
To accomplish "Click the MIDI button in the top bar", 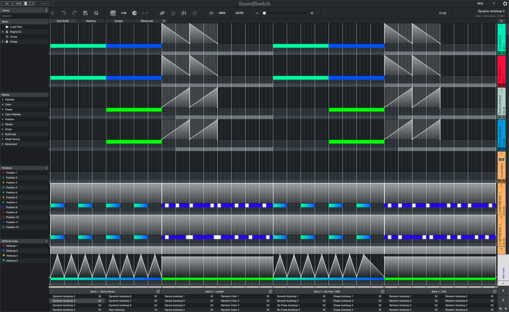I will (480, 4).
